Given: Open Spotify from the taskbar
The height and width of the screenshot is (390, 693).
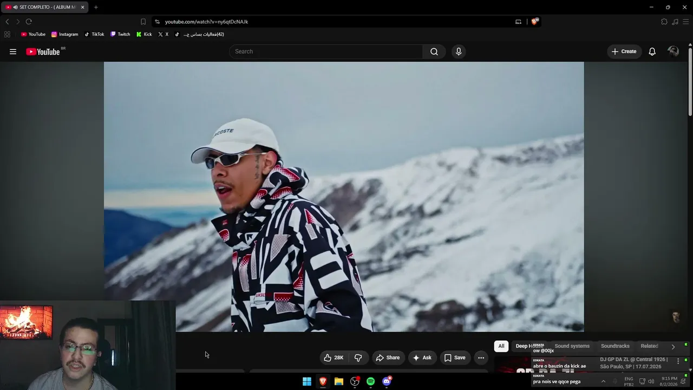Looking at the screenshot, I should tap(370, 381).
